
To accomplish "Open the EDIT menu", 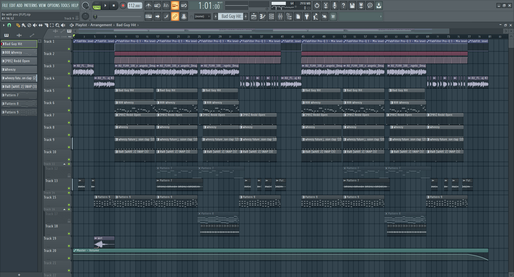I will coord(12,5).
